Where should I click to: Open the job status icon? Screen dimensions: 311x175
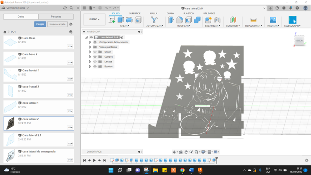(284, 8)
